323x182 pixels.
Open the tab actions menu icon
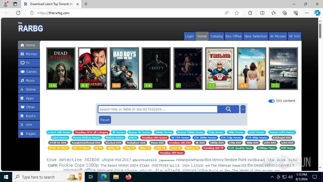15,4
